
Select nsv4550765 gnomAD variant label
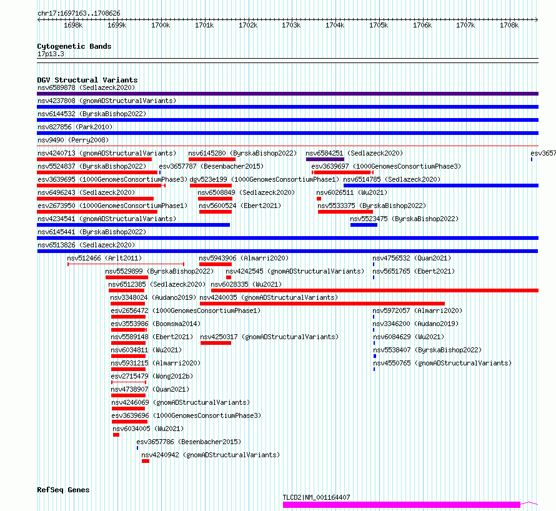(442, 363)
